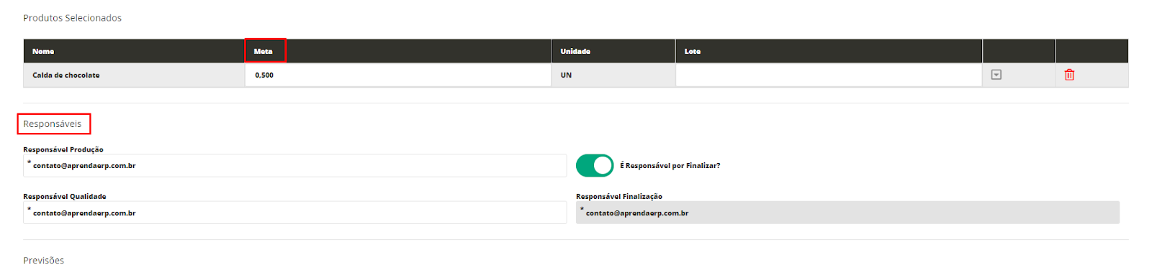The width and height of the screenshot is (1152, 265).
Task: Click the Responsável Qualidade field label
Action: (x=65, y=196)
